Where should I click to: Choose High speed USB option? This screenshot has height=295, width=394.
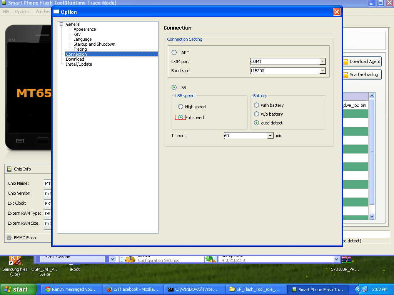(x=180, y=107)
